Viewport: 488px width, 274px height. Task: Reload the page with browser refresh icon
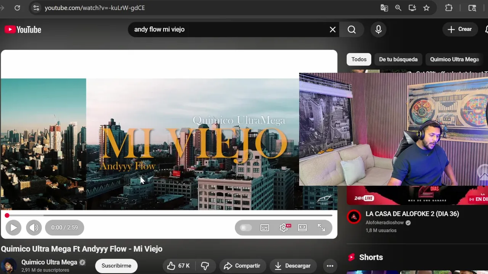pyautogui.click(x=17, y=8)
